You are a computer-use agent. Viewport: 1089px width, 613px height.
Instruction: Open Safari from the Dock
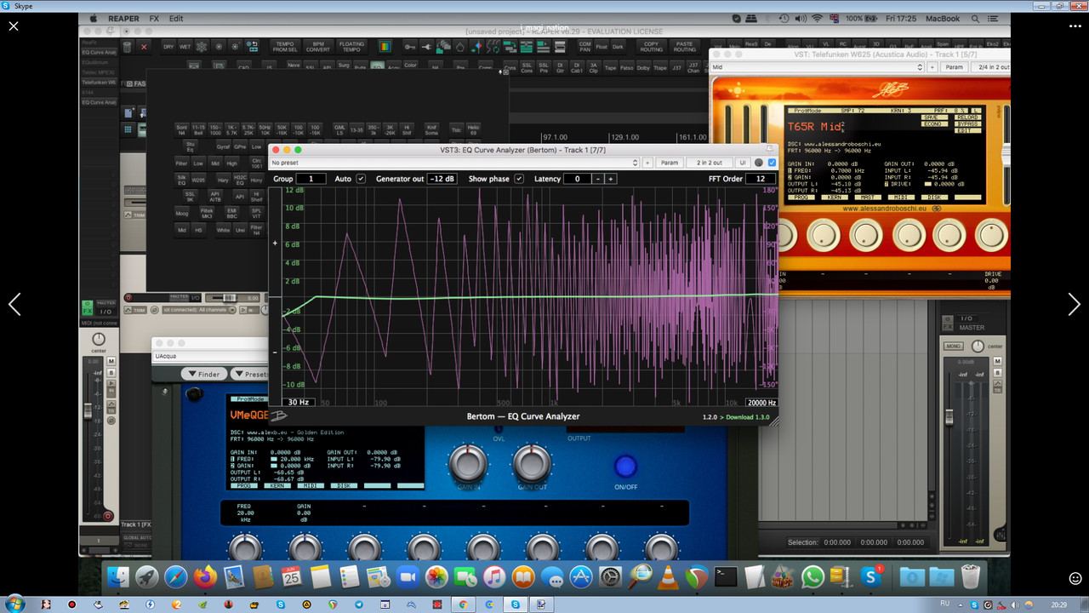tap(176, 577)
